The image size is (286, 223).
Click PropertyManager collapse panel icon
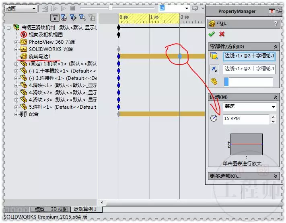point(272,11)
